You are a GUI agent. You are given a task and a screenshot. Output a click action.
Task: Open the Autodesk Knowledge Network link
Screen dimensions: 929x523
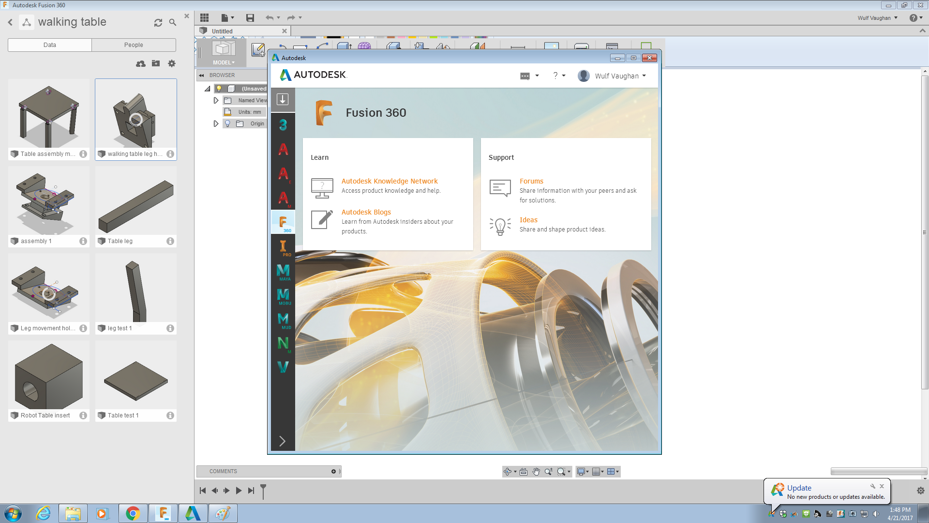pos(389,181)
